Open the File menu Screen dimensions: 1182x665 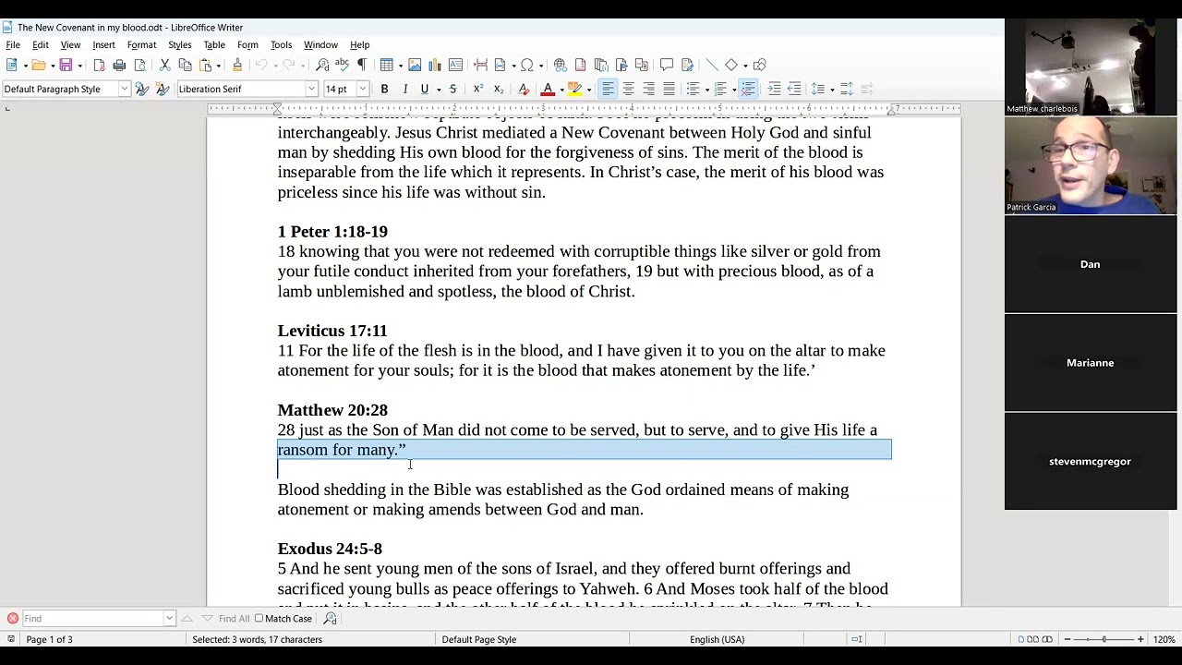13,44
